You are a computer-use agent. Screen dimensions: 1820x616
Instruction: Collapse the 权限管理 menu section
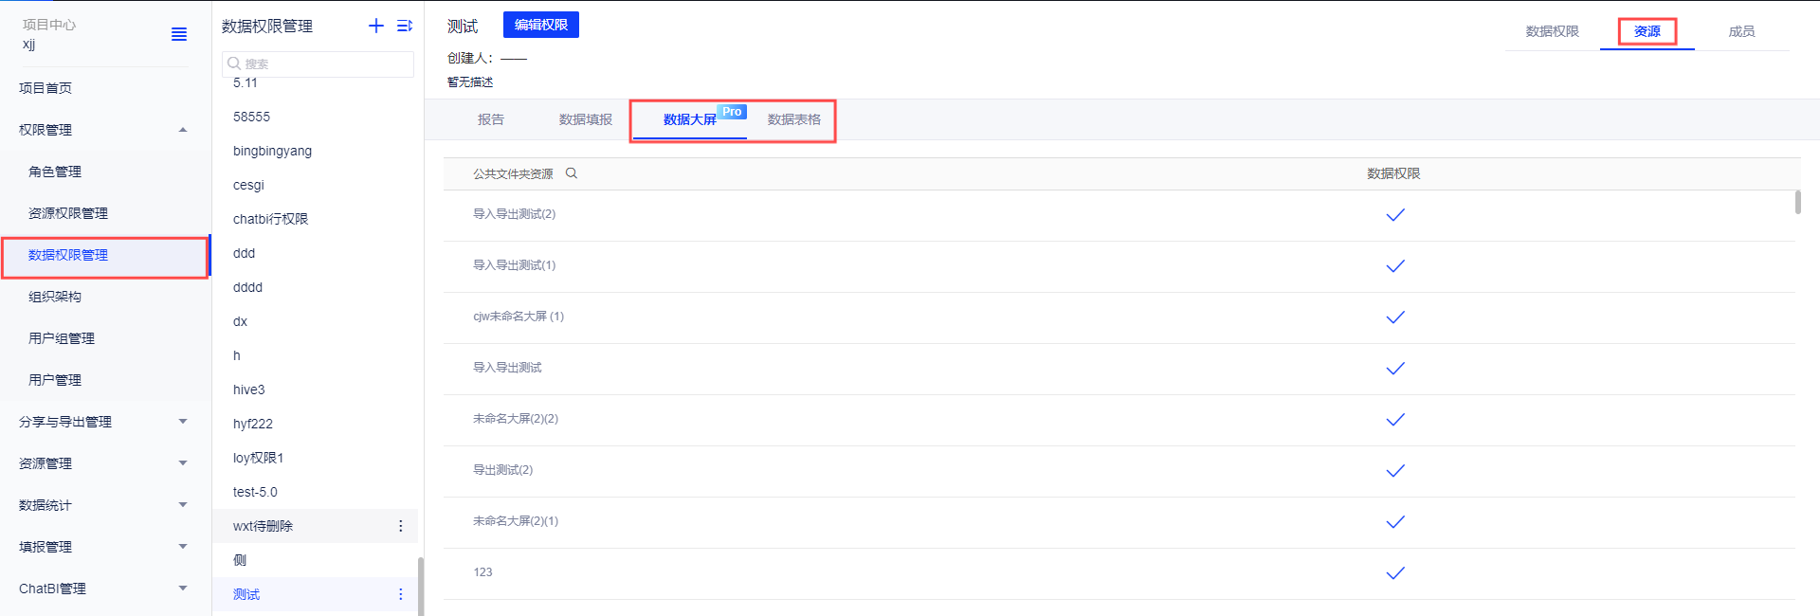(x=183, y=130)
